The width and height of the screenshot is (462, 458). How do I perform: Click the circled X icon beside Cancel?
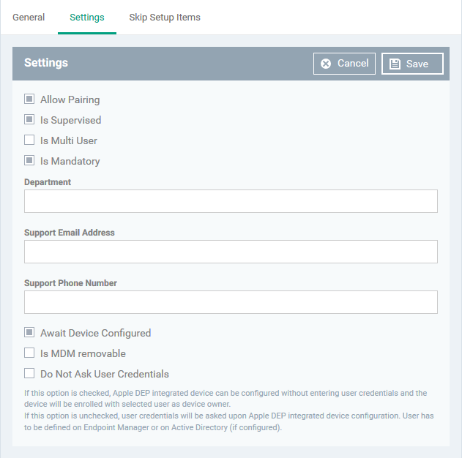326,64
